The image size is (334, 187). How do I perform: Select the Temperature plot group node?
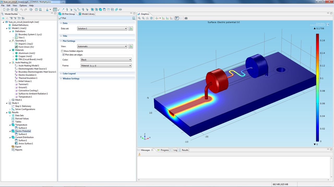click(x=21, y=125)
